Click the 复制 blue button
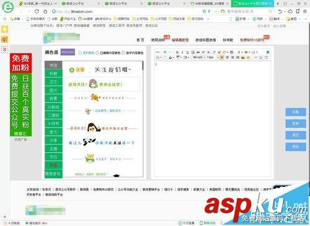 tap(296, 124)
